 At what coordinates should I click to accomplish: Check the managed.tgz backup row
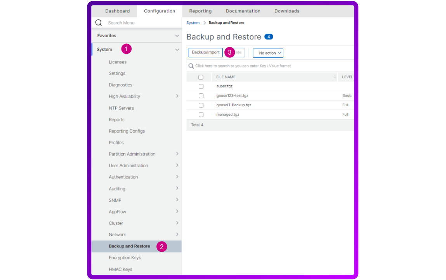pyautogui.click(x=201, y=114)
